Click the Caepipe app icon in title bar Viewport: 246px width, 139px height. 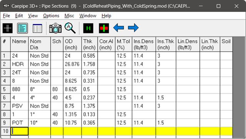(x=6, y=6)
